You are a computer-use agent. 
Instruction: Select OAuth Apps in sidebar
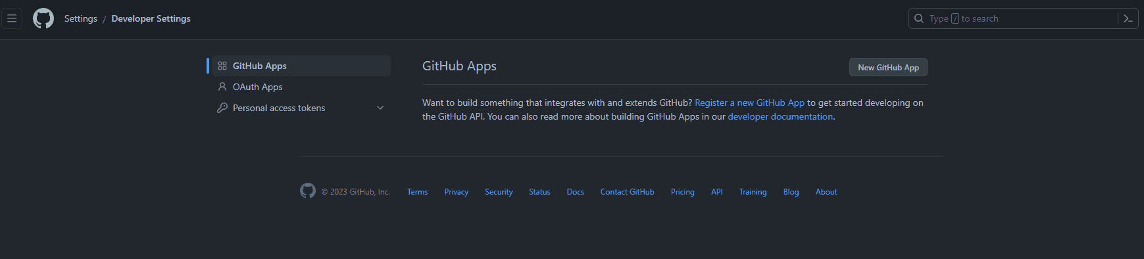tap(301, 87)
